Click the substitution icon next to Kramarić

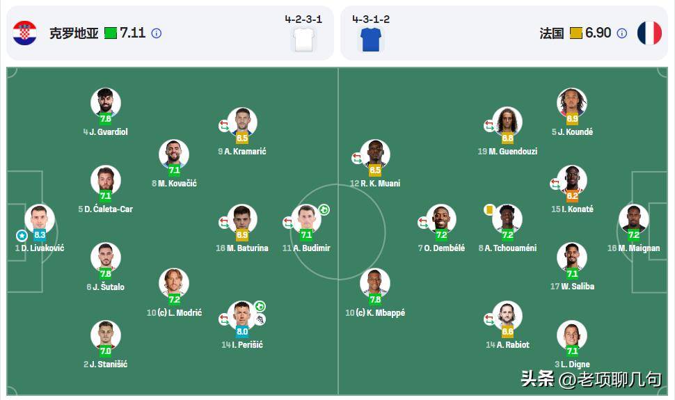pos(224,126)
